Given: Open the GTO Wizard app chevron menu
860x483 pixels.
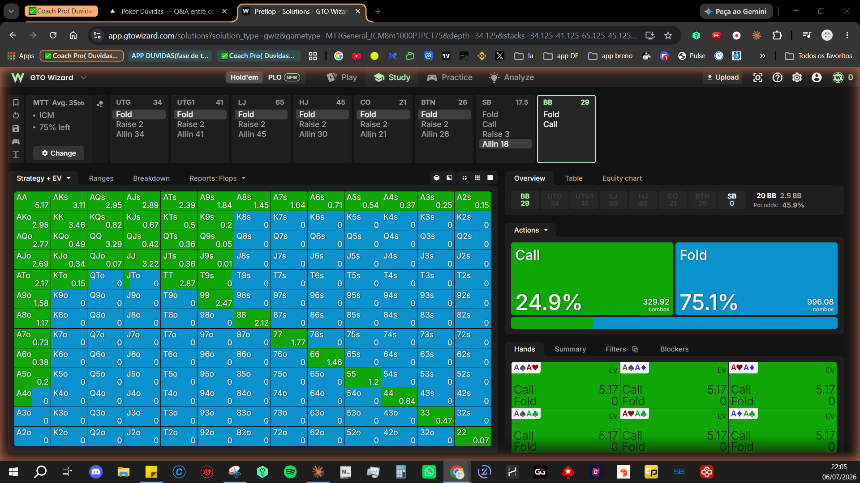Looking at the screenshot, I should tap(83, 78).
